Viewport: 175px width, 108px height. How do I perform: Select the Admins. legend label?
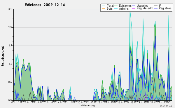tap(124, 8)
